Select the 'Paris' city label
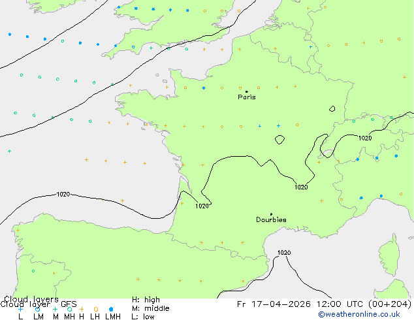414x320 pixels. tap(247, 97)
